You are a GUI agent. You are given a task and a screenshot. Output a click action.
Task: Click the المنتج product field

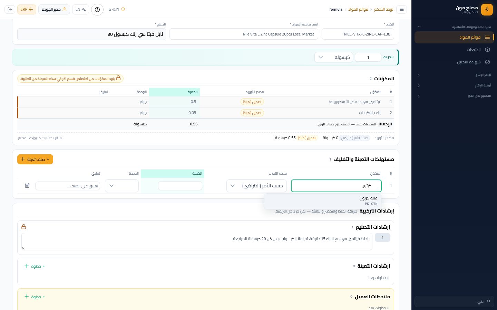[91, 34]
